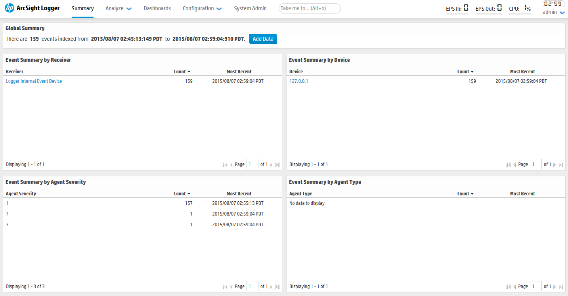
Task: Open agent severity 7 link
Action: point(7,214)
